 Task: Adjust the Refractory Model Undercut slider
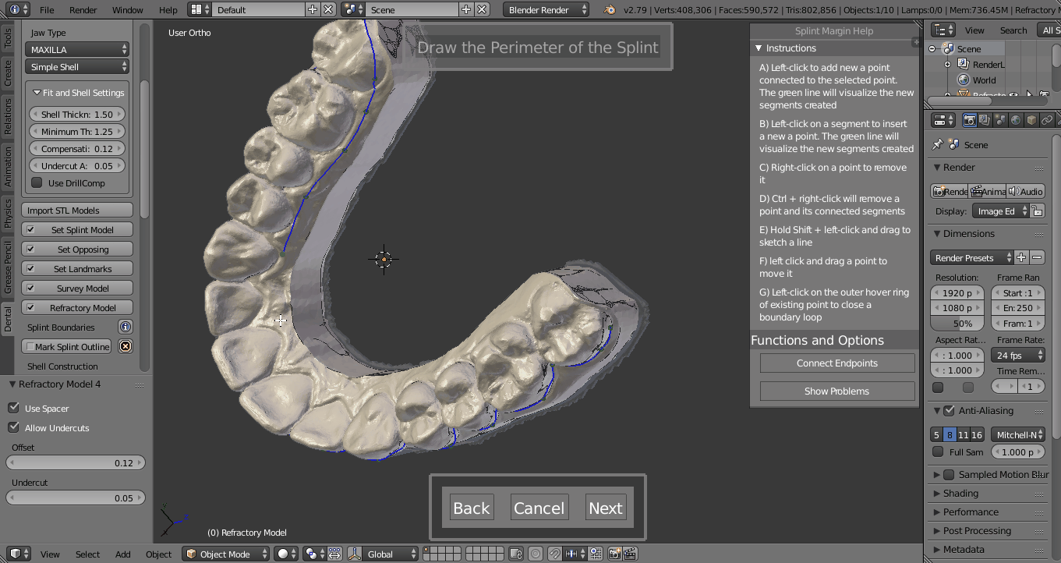pyautogui.click(x=76, y=497)
